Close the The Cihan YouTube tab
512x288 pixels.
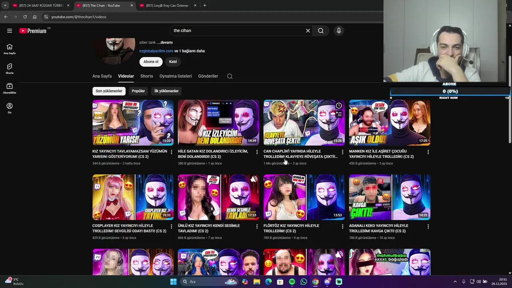[132, 6]
